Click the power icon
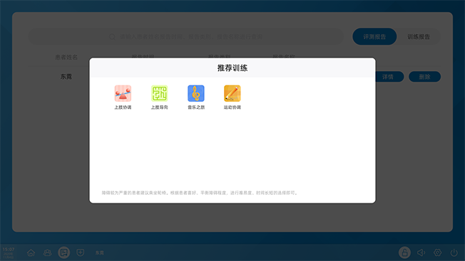The image size is (465, 261). [454, 252]
